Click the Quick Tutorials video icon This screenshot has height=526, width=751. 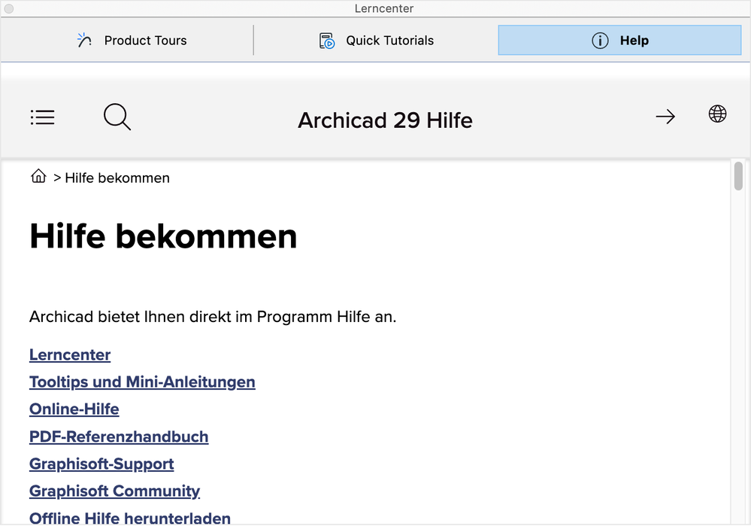click(x=327, y=41)
